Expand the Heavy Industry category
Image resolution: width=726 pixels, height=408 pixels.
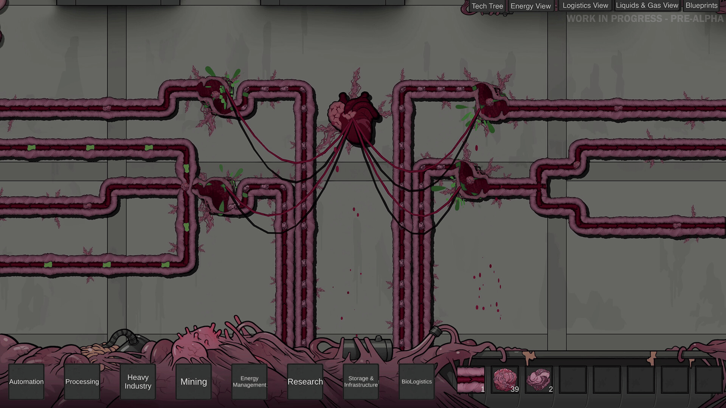click(138, 382)
